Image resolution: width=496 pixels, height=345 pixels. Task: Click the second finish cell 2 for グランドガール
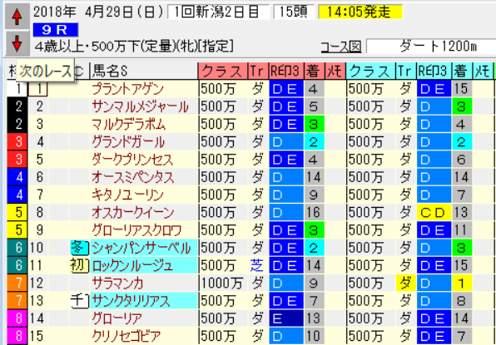tap(462, 142)
